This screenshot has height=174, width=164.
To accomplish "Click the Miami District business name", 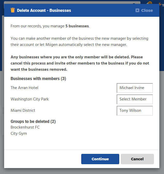I will tap(23, 110).
